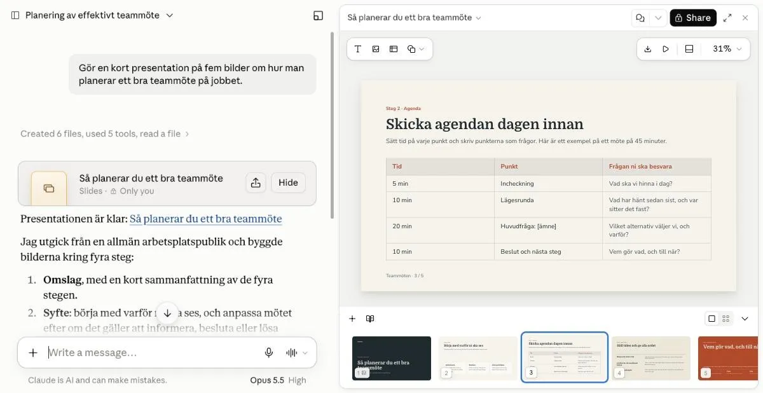Click the panel layout icon above chat

(x=319, y=15)
